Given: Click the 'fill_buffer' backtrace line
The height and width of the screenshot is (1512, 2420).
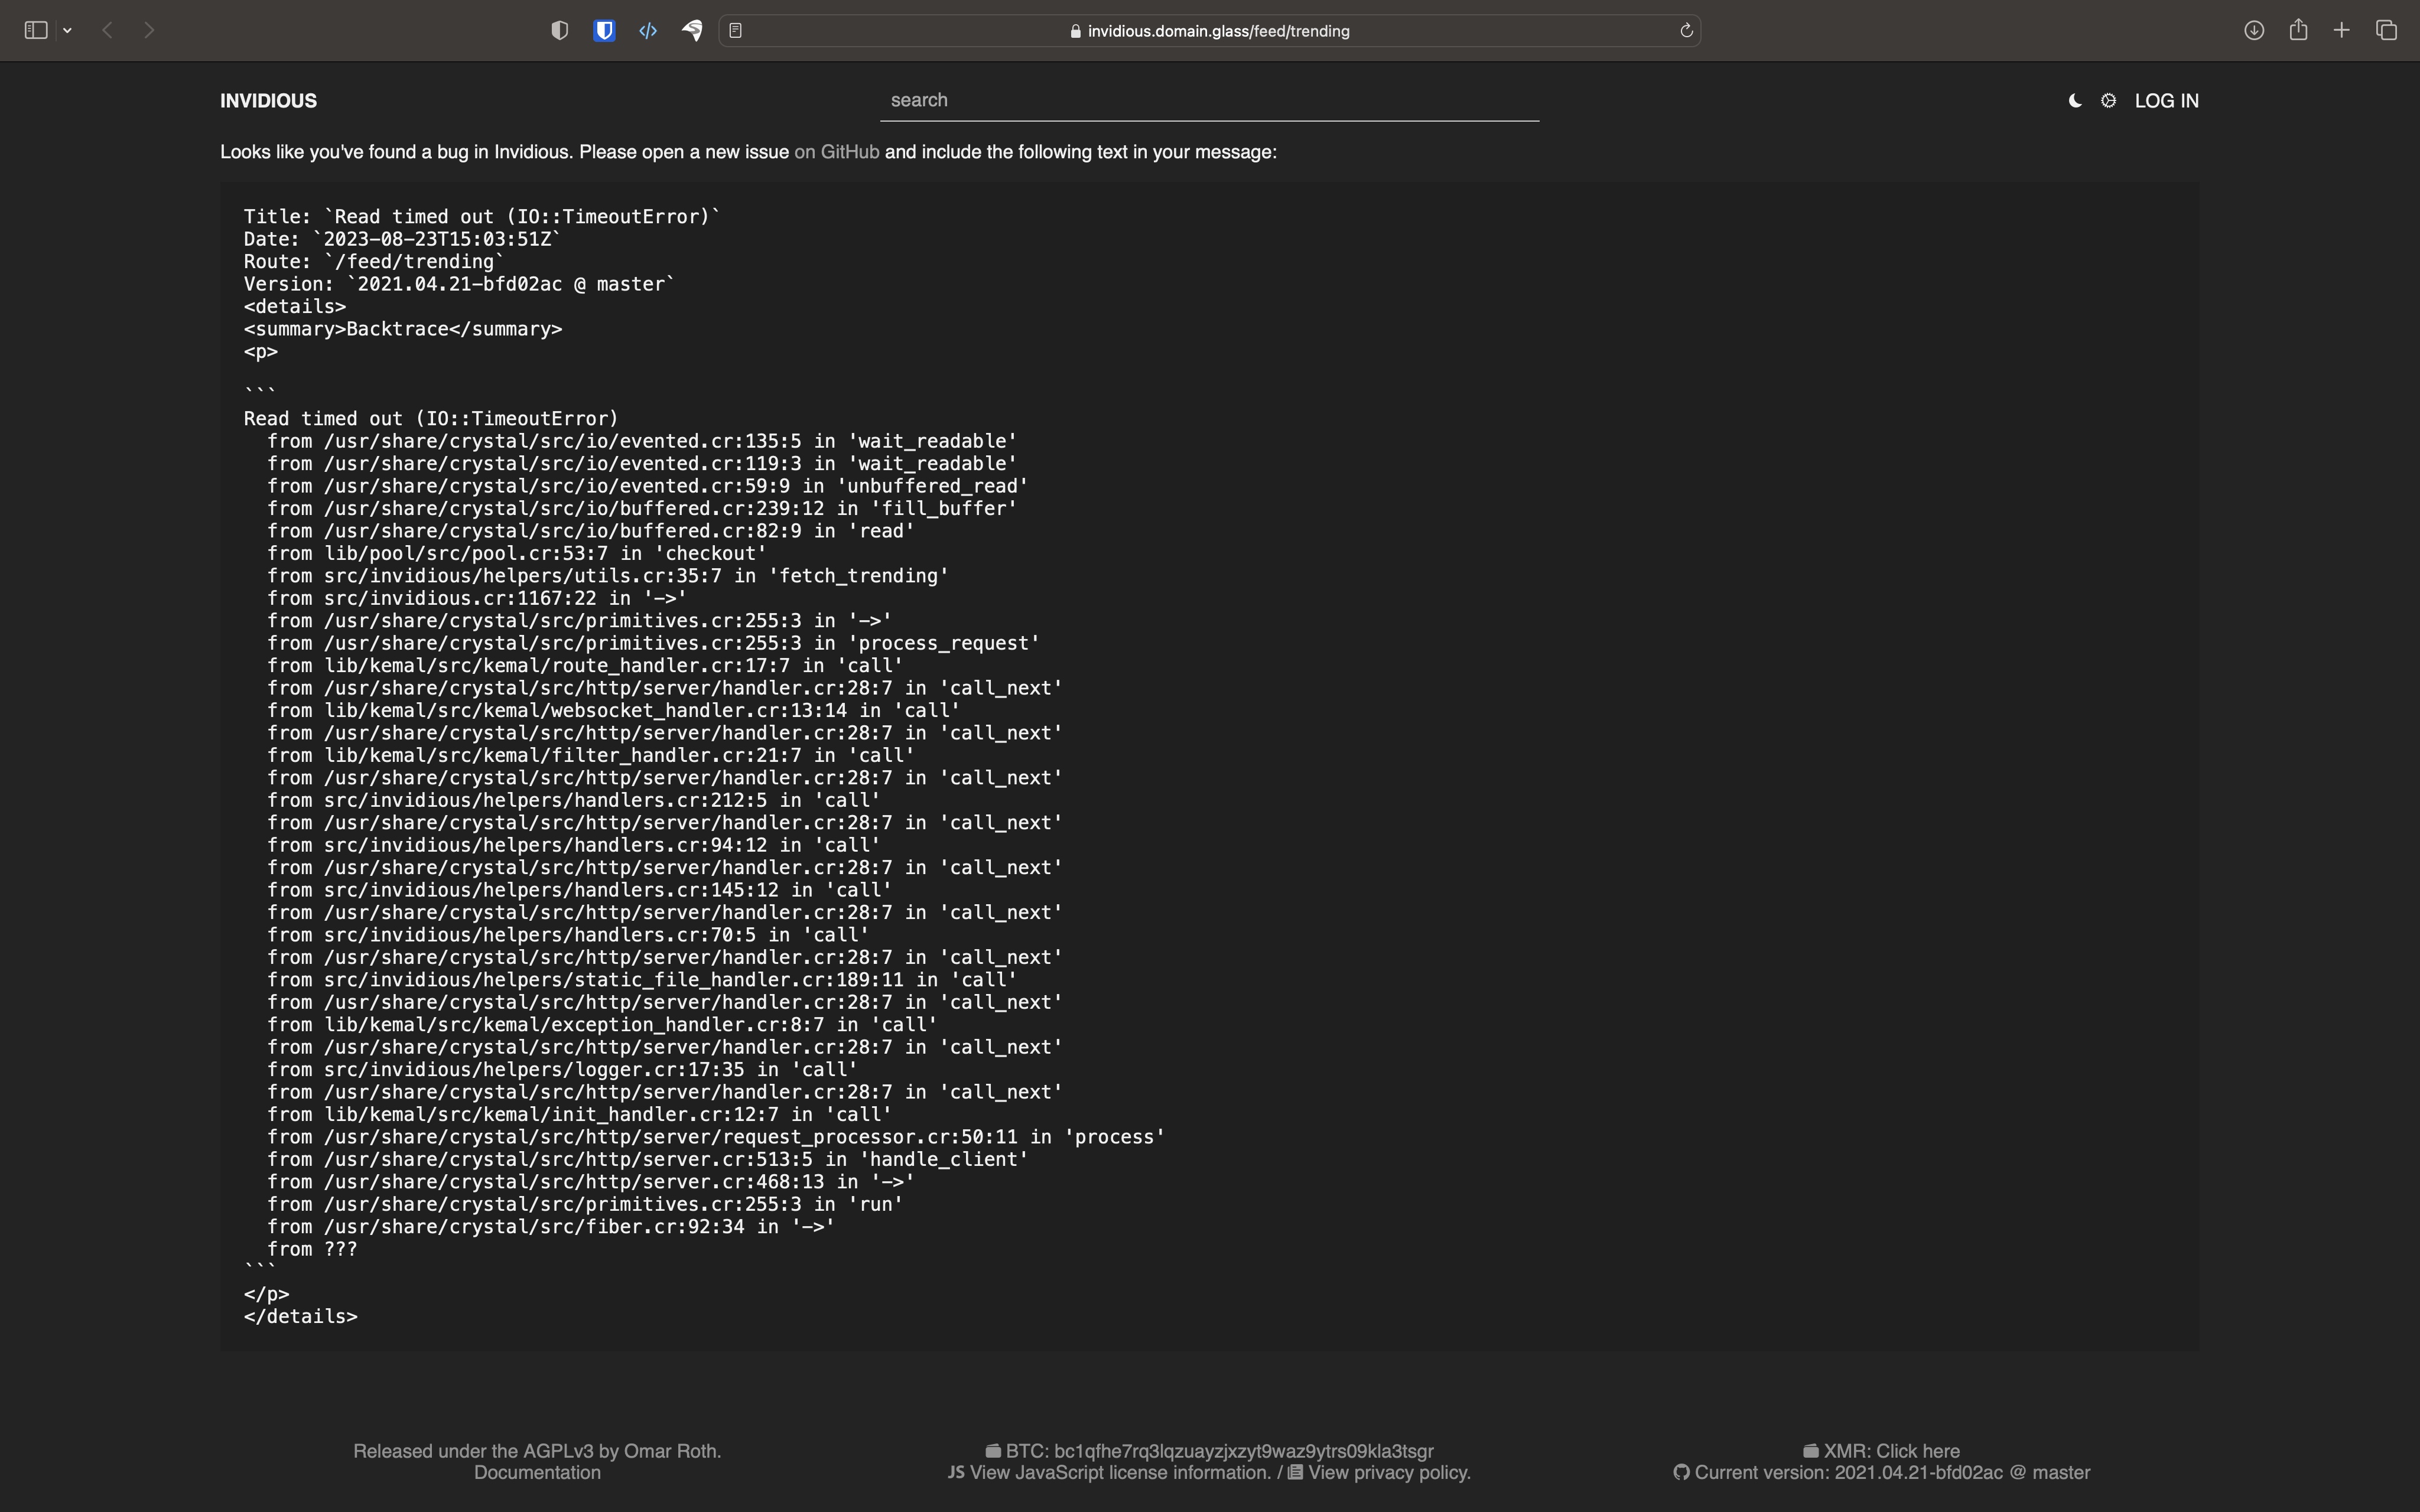Looking at the screenshot, I should coord(642,509).
